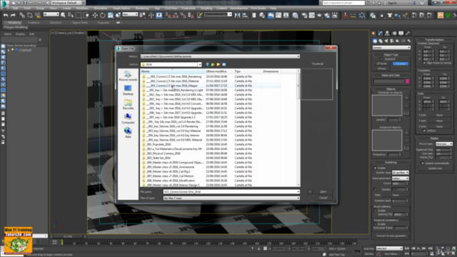This screenshot has width=457, height=257.
Task: Open the Render Setup icon
Action: click(x=304, y=15)
